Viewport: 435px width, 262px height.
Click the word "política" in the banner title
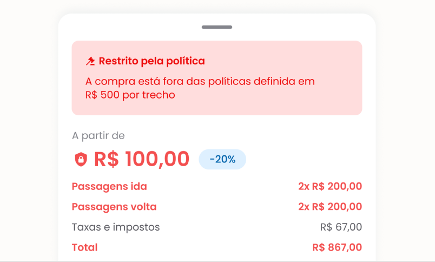186,61
